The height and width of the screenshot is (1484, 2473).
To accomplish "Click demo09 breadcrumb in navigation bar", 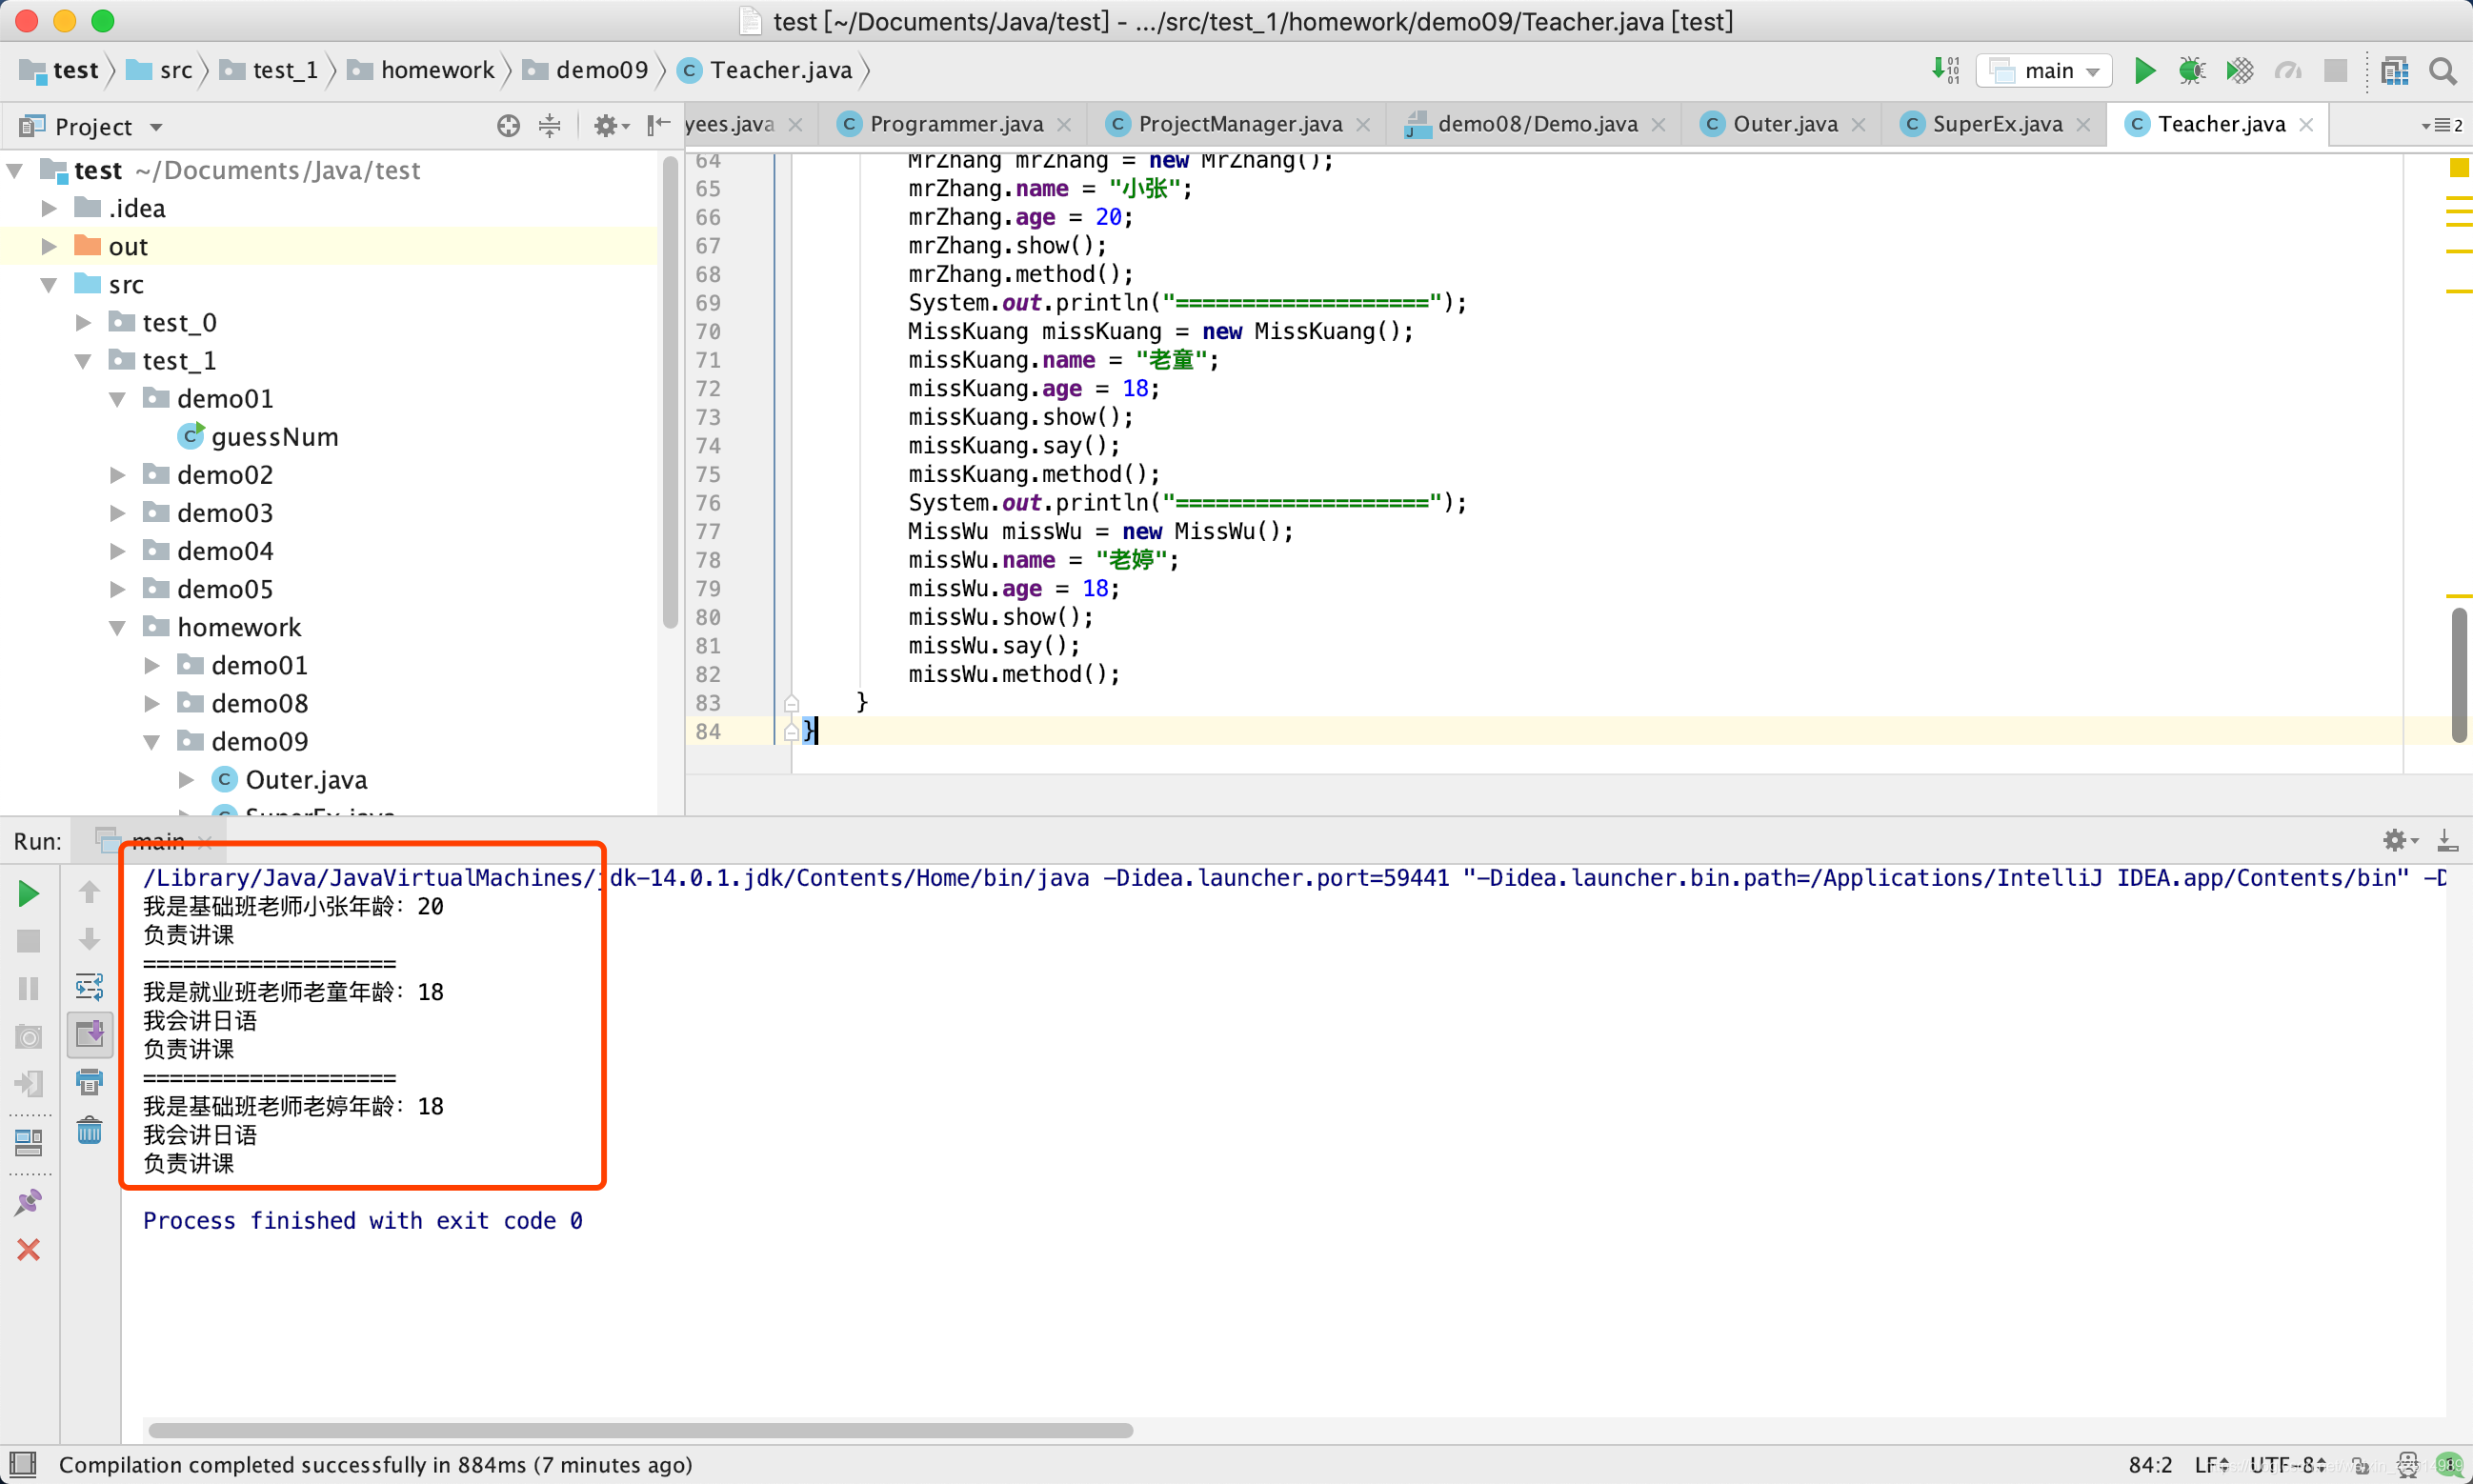I will 587,70.
